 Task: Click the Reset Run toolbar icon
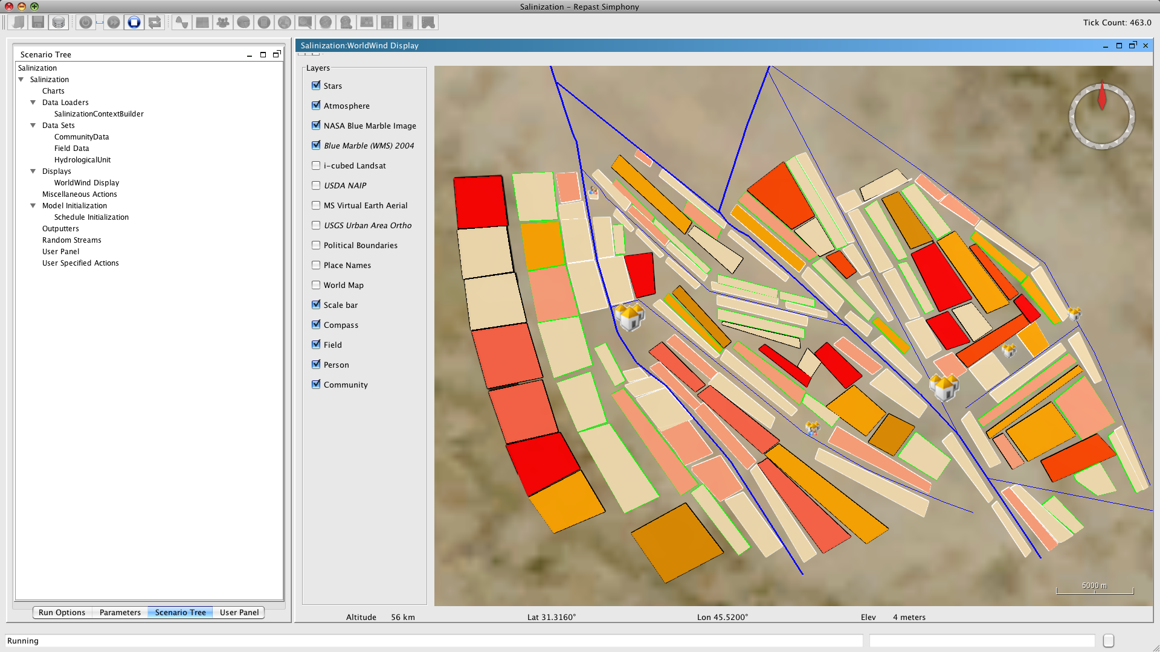pos(155,22)
